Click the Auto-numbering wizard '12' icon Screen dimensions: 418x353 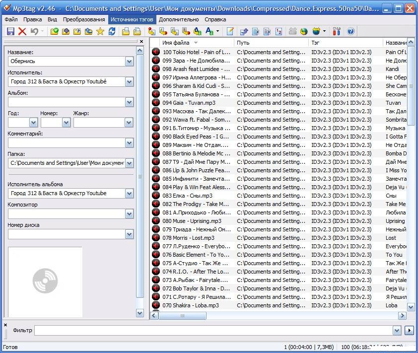279,31
